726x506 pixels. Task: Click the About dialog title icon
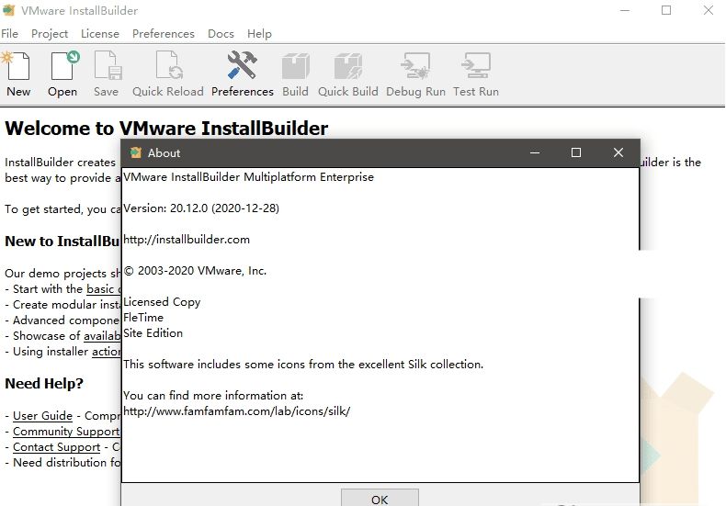pyautogui.click(x=136, y=152)
